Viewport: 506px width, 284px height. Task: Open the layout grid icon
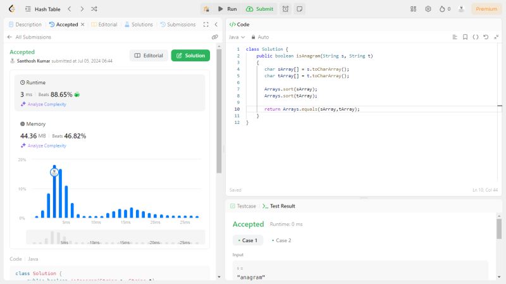pyautogui.click(x=414, y=9)
